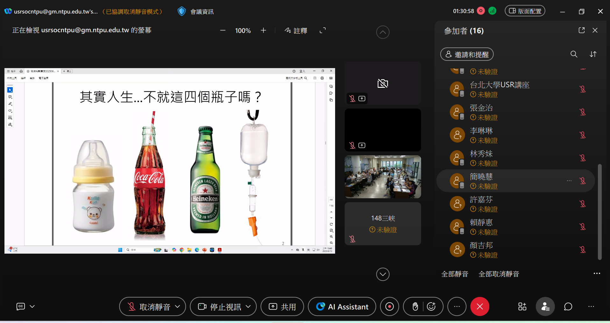This screenshot has width=610, height=323.
Task: Open the annotation tool
Action: coord(296,31)
